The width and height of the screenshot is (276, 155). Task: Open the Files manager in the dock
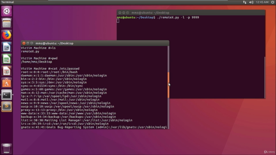pyautogui.click(x=6, y=23)
